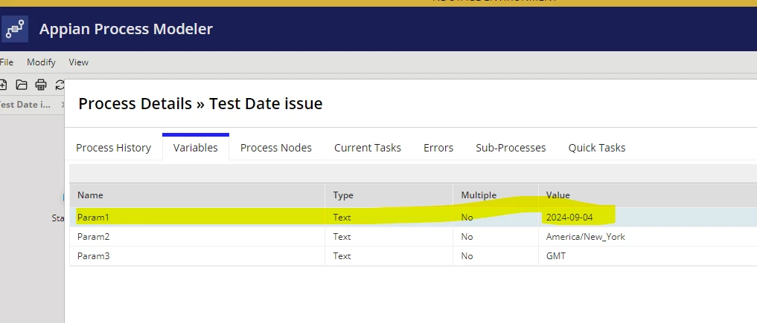Switch to the Sub-Processes tab

(x=511, y=148)
